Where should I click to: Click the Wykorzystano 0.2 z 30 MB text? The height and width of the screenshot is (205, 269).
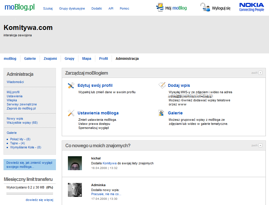pyautogui.click(x=25, y=187)
